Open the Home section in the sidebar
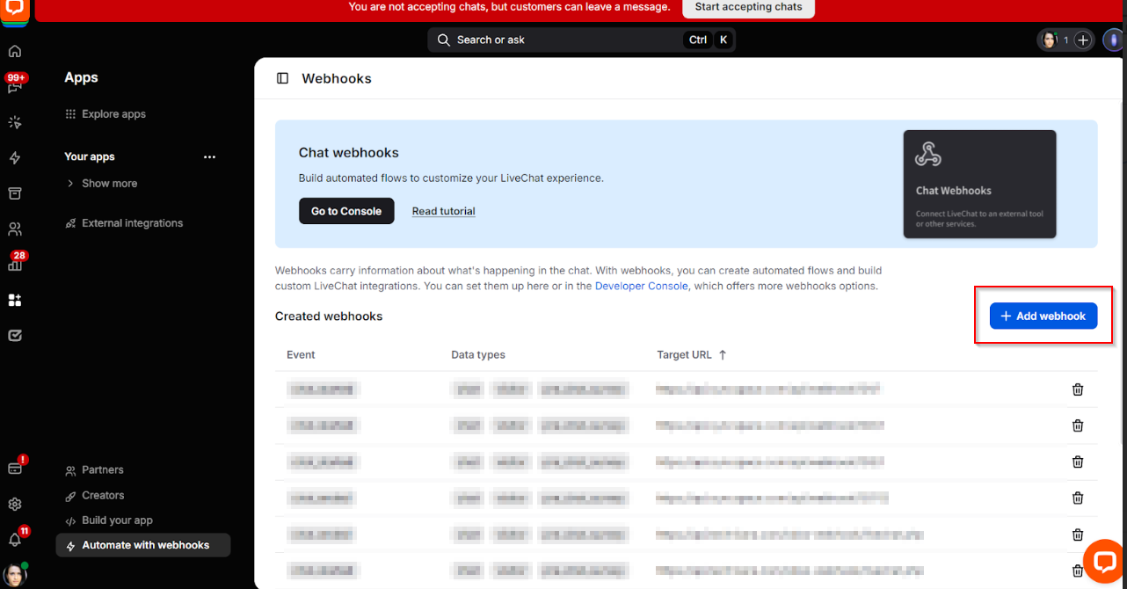The width and height of the screenshot is (1127, 589). (15, 51)
